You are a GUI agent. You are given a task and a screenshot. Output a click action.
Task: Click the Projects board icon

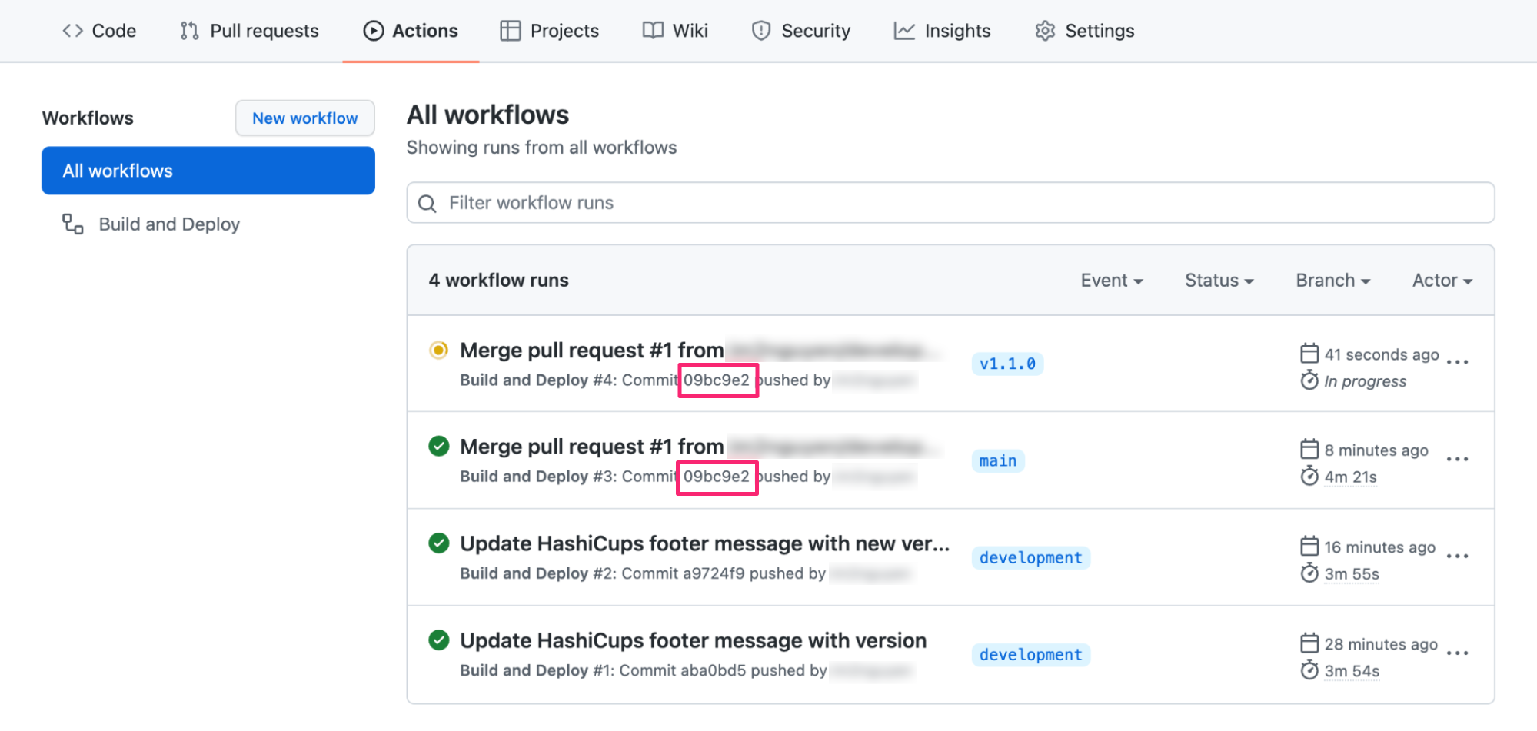click(x=511, y=31)
